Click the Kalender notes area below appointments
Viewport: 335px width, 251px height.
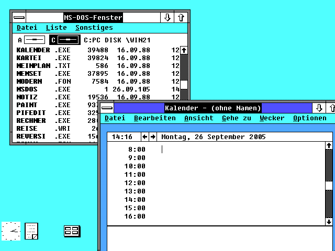[x=220, y=238]
